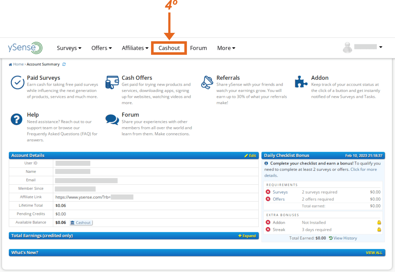Click the 'Not Installed' status text

(x=314, y=222)
